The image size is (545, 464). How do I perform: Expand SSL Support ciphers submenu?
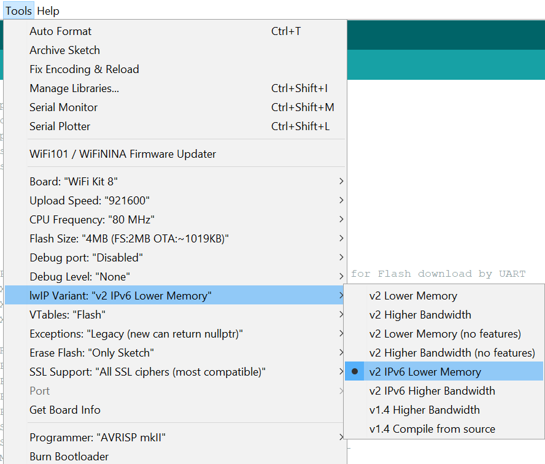click(176, 372)
